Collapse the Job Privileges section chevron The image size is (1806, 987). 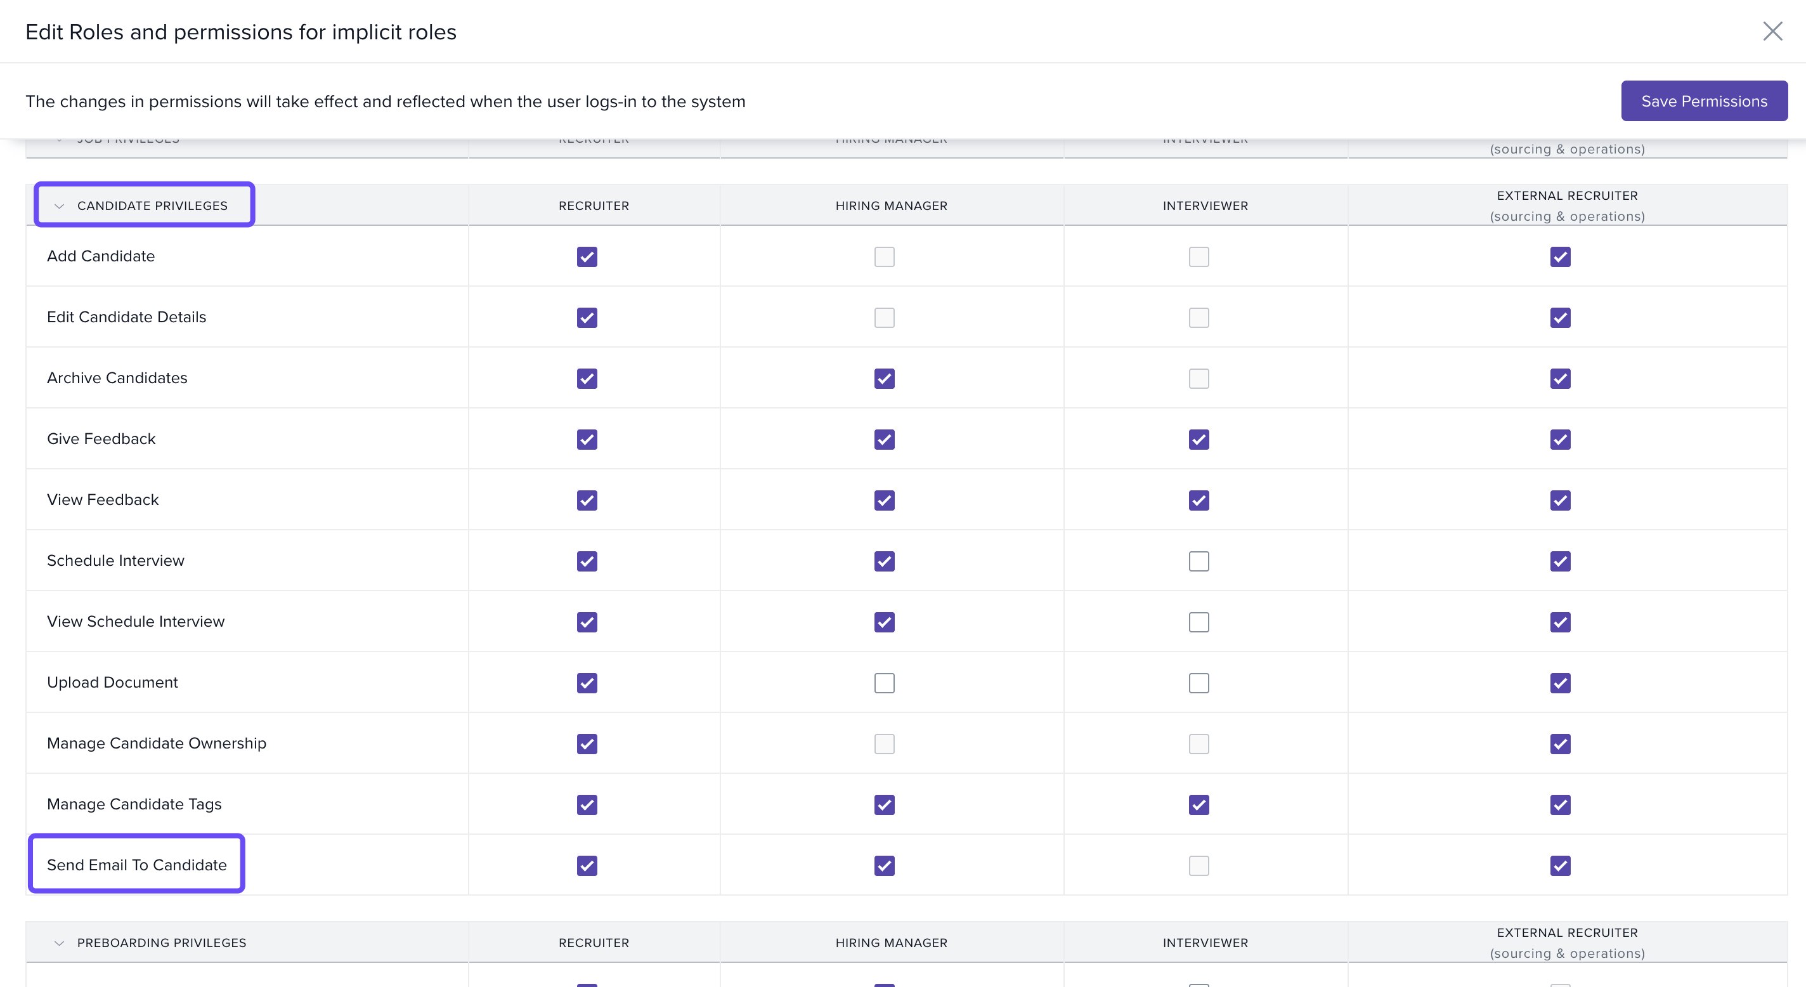click(60, 140)
